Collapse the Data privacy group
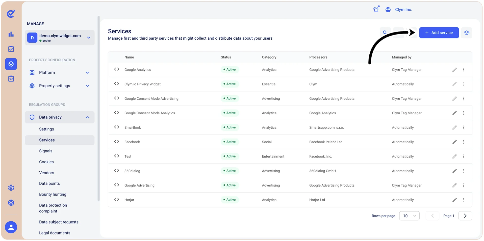The image size is (484, 241). click(60, 117)
